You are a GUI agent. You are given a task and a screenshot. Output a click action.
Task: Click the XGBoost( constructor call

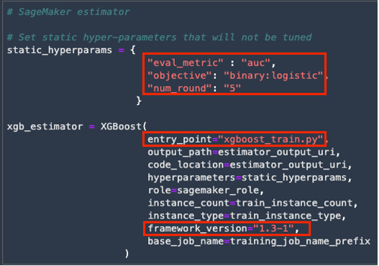tap(124, 127)
